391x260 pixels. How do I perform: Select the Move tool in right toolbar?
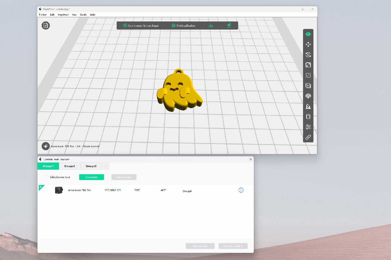[308, 44]
